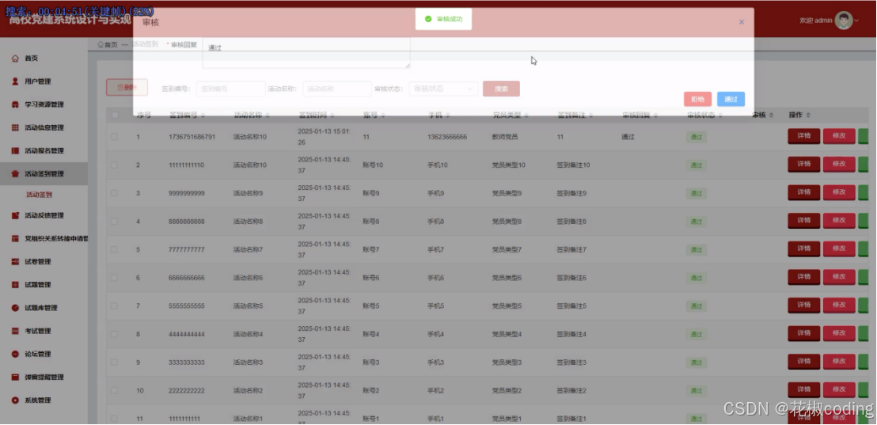Tick the select-all checkbox in table header
877x425 pixels.
115,116
